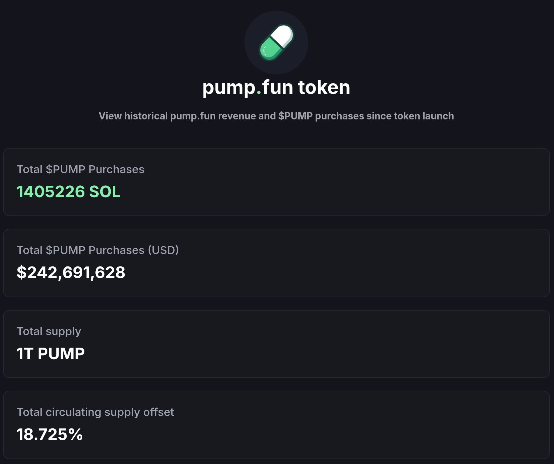
Task: Click the "Total circulating supply offset" label
Action: pos(95,412)
